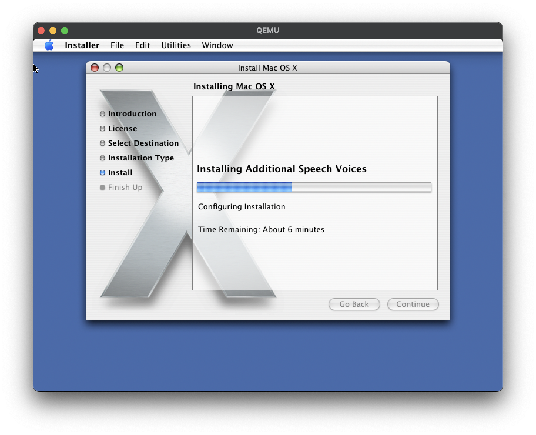Click the Go Back button
The width and height of the screenshot is (536, 435).
click(x=354, y=304)
